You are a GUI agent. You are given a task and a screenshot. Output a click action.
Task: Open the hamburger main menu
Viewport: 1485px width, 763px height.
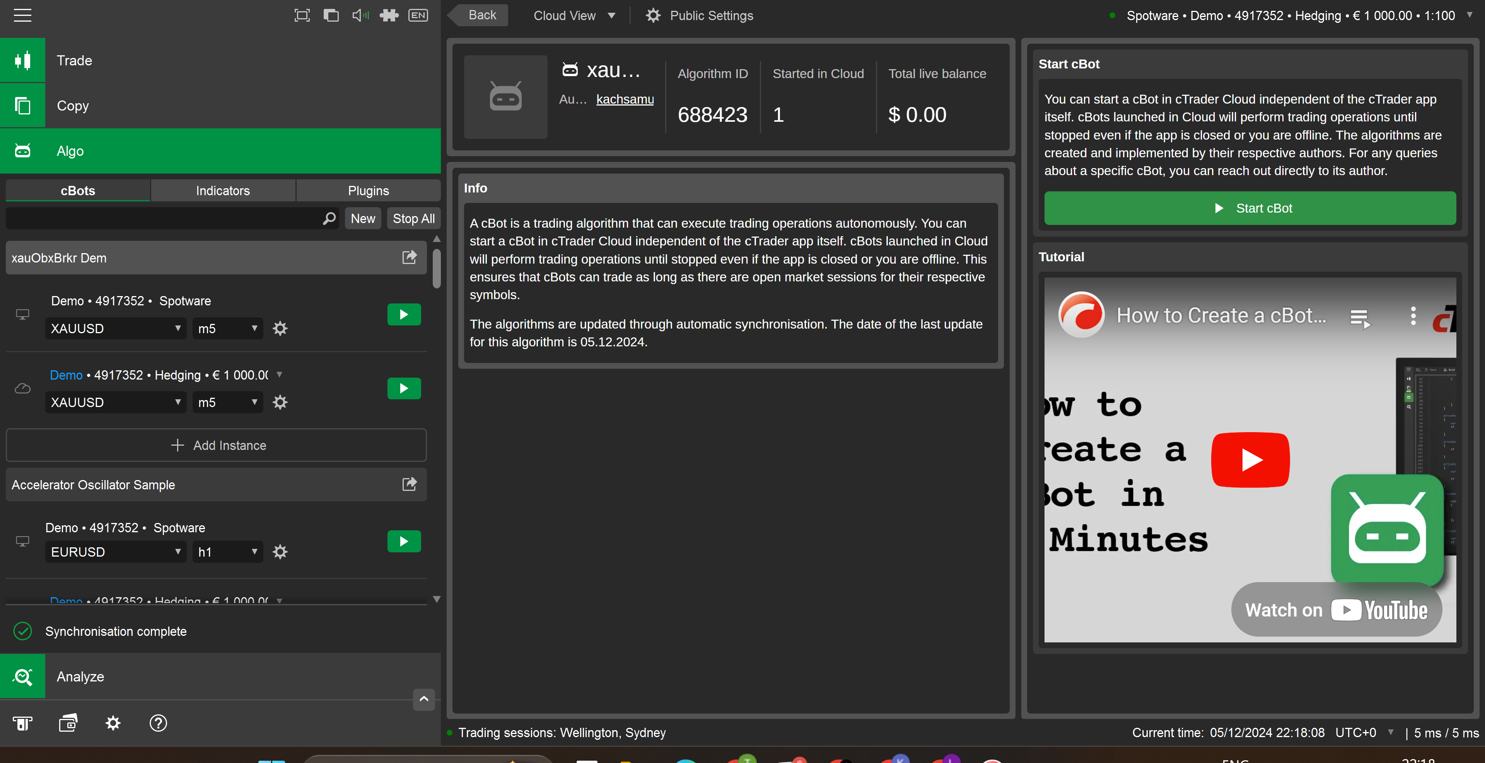pyautogui.click(x=22, y=15)
